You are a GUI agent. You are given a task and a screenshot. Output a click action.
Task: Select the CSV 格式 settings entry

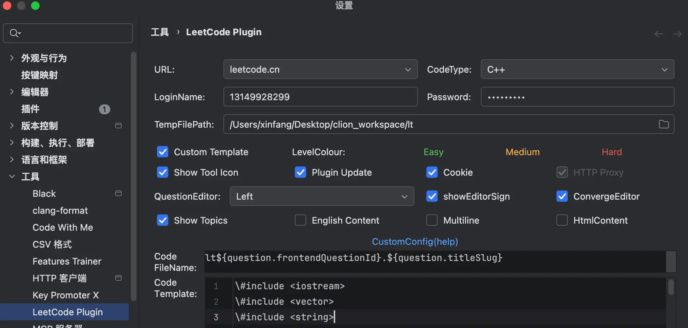click(52, 244)
